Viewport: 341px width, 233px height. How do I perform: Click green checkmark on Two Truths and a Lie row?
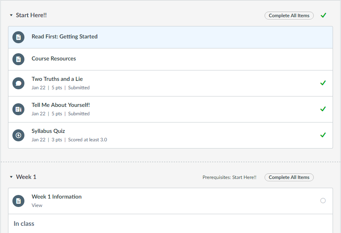click(x=323, y=83)
